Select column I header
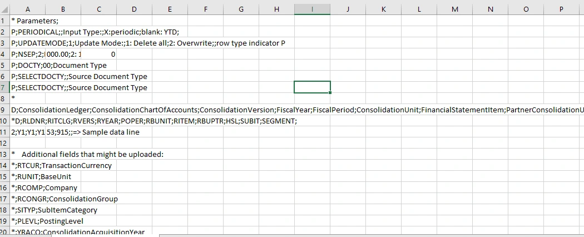The image size is (584, 237). 312,8
